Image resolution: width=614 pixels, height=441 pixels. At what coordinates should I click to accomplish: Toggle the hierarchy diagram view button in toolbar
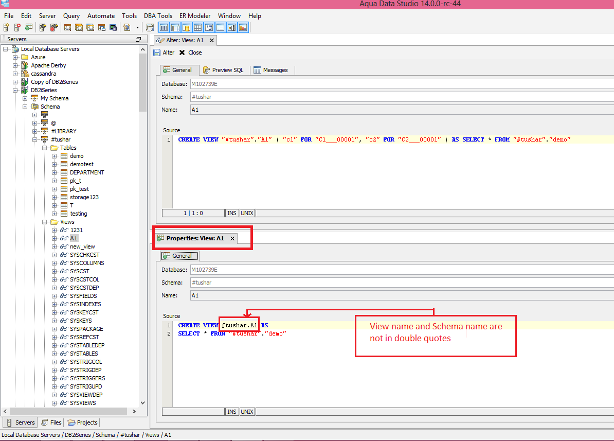[232, 27]
